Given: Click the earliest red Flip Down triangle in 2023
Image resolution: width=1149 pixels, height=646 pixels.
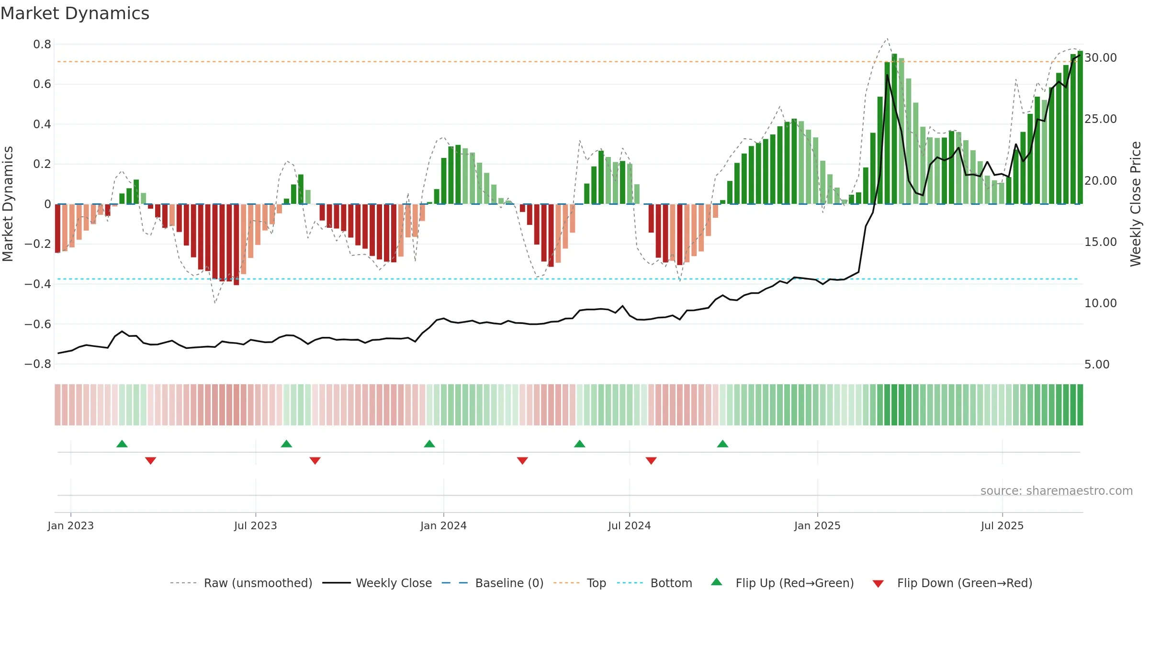Looking at the screenshot, I should coord(150,460).
